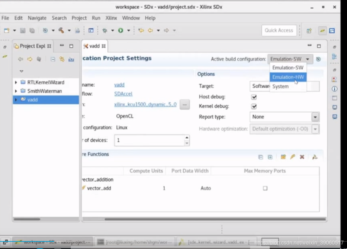Expand the SmithWaterman project node
This screenshot has width=347, height=249.
click(x=16, y=91)
